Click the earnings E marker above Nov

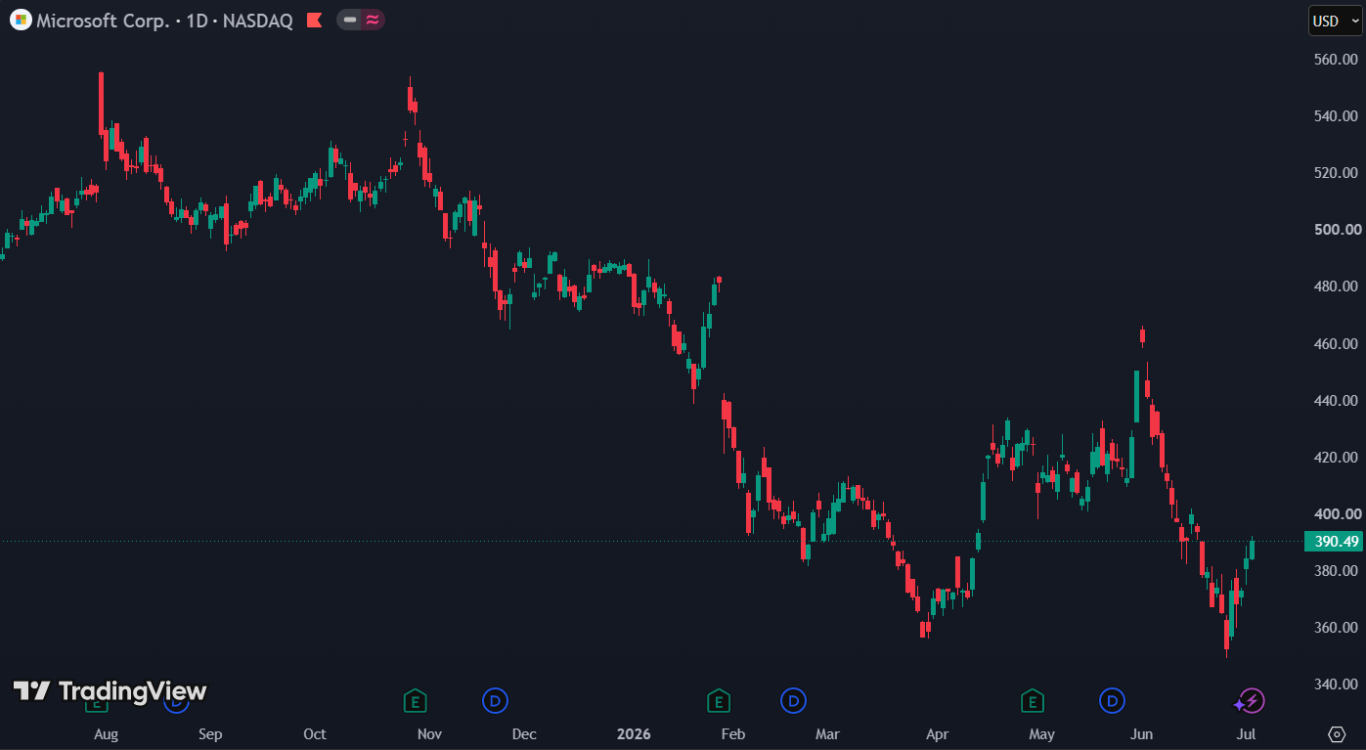pyautogui.click(x=416, y=700)
